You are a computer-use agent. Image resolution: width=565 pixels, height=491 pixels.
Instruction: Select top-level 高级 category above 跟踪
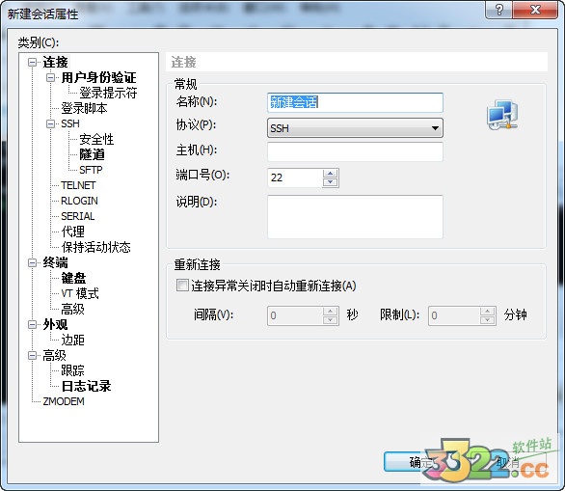(x=54, y=356)
